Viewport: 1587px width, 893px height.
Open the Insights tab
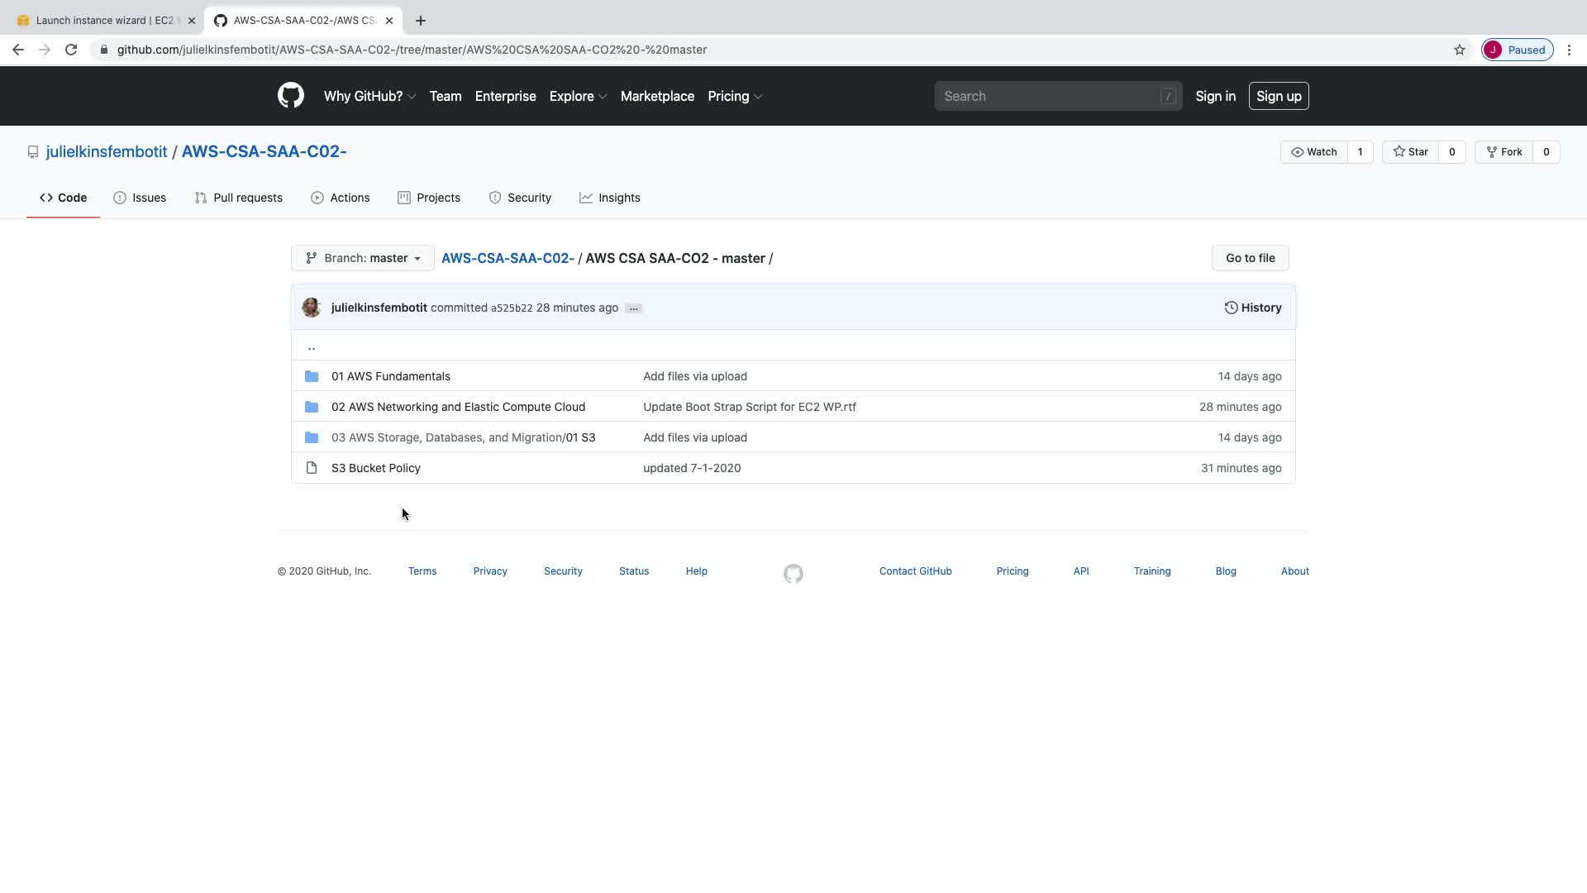click(x=610, y=198)
